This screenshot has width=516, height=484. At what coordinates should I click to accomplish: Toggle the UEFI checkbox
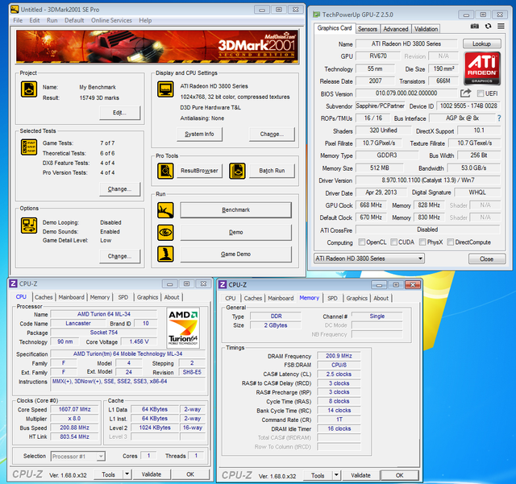point(481,93)
